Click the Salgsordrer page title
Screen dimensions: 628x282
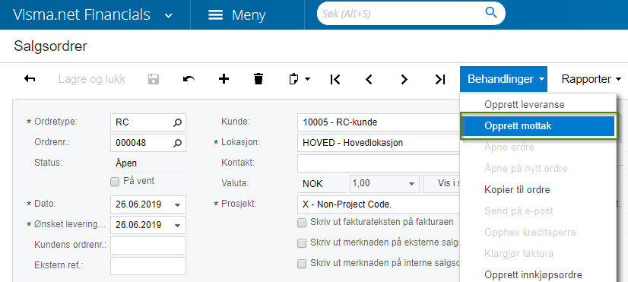tap(50, 46)
